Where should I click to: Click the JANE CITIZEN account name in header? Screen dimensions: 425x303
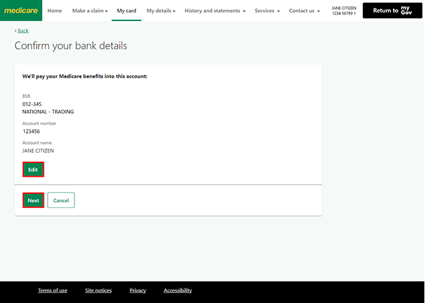pos(344,8)
